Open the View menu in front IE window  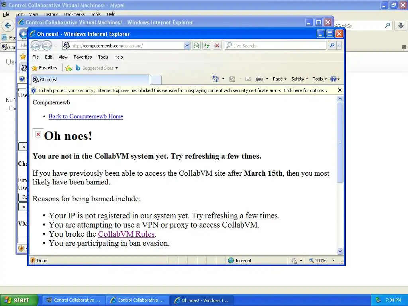(63, 57)
